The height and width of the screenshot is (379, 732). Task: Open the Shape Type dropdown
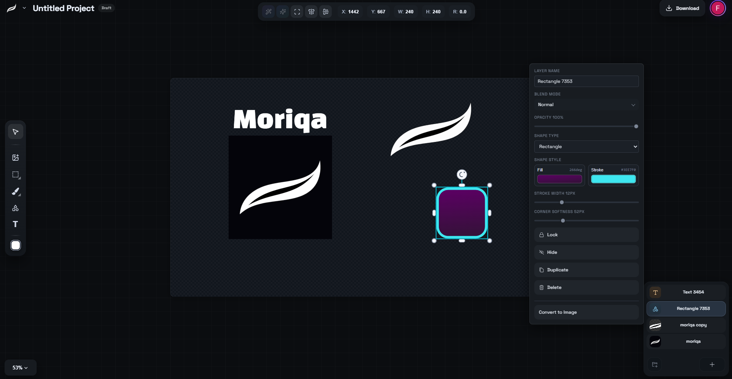point(586,147)
